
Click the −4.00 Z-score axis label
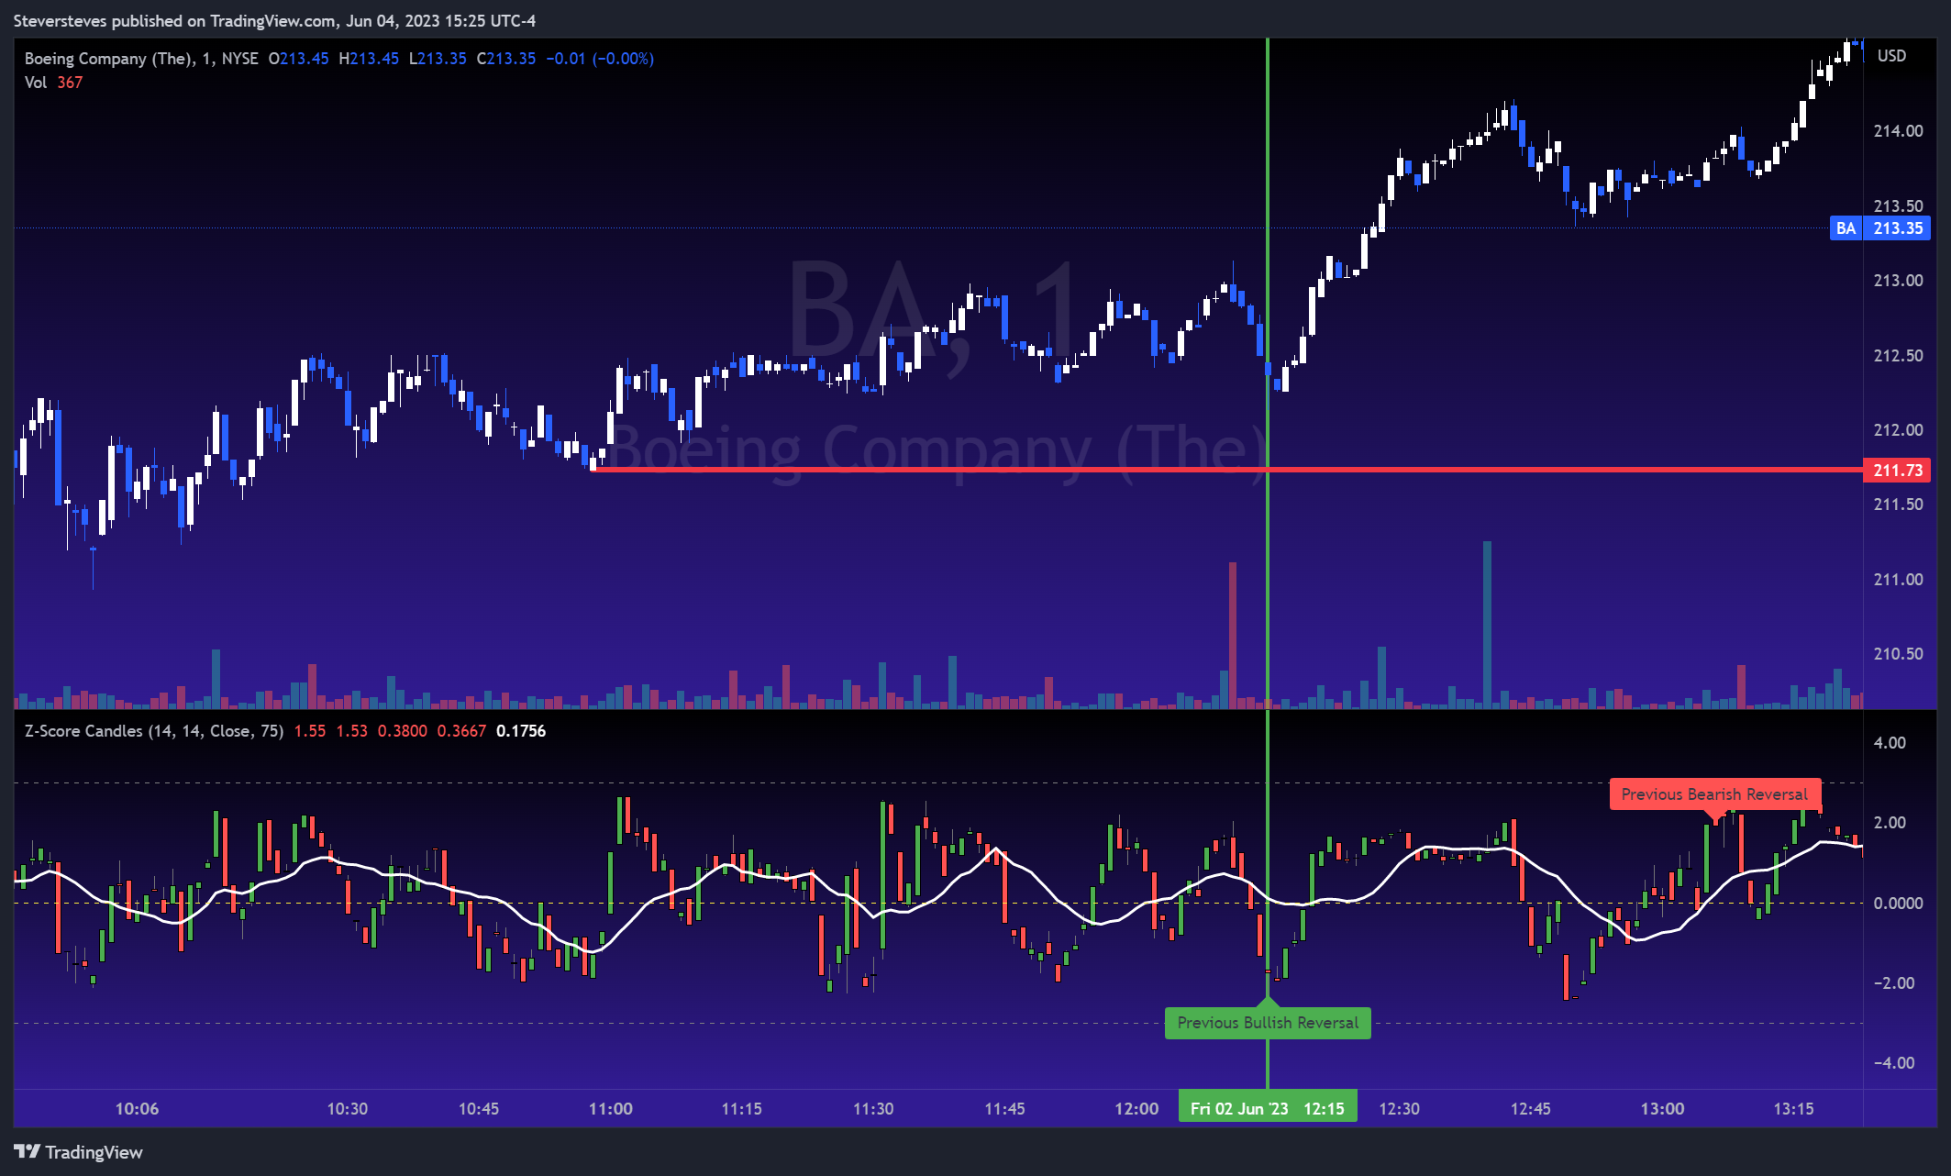pos(1893,1063)
